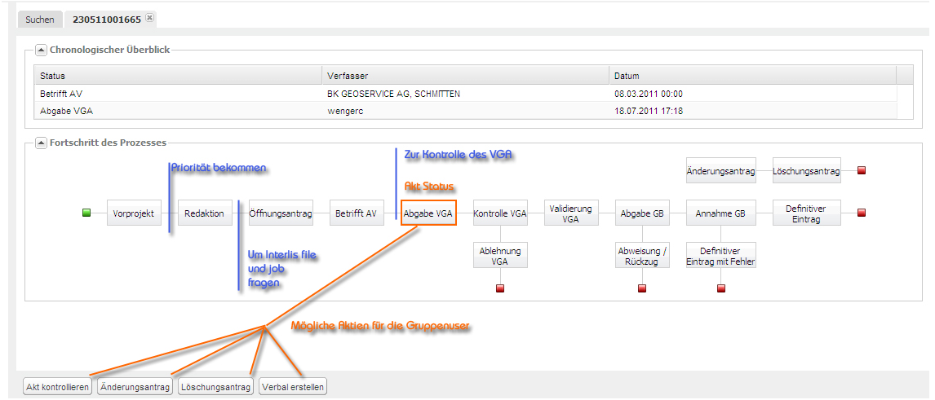
Task: Click red end marker after Definitiver Eintrag
Action: point(862,213)
